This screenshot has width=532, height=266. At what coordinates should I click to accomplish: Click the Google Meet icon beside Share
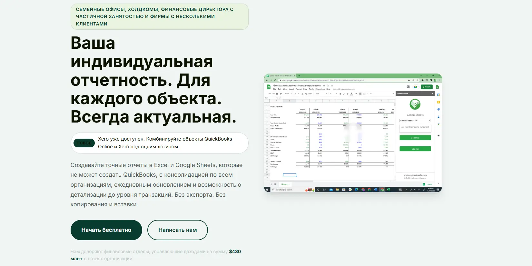point(416,87)
